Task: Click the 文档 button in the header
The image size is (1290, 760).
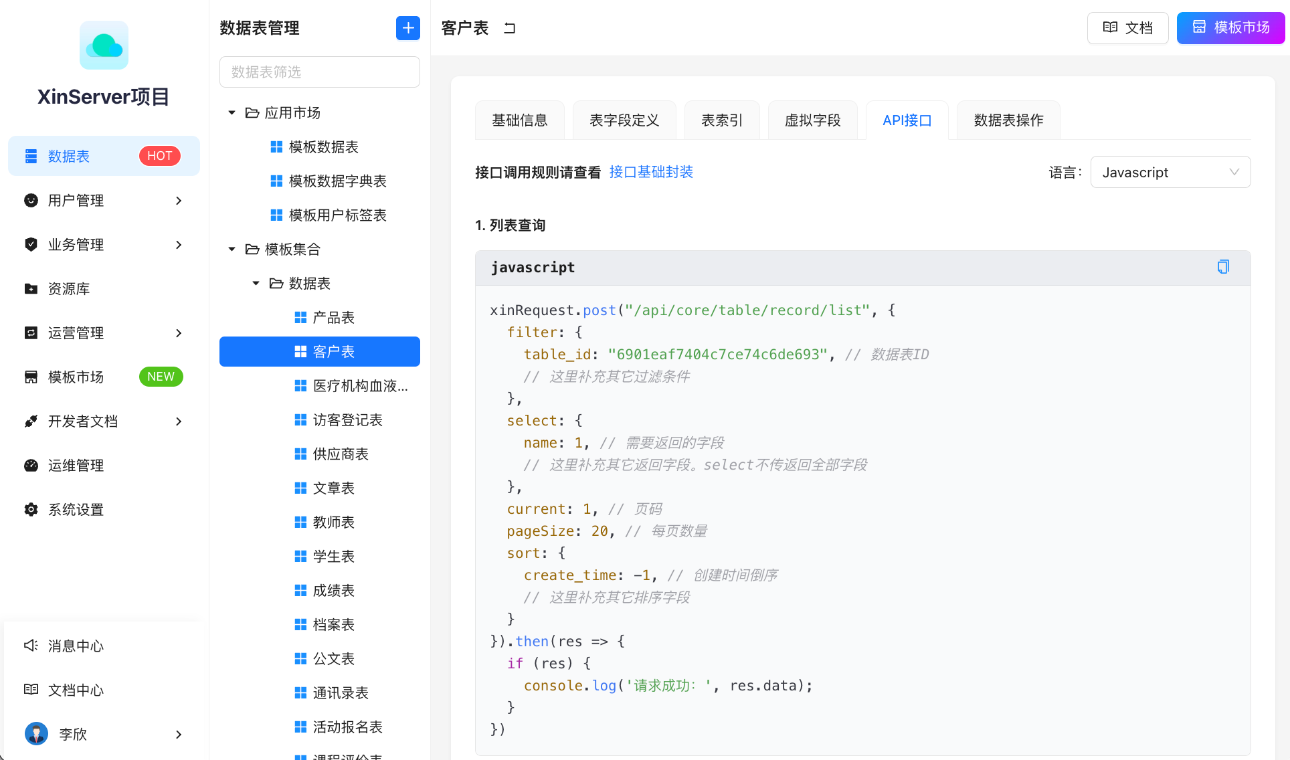Action: pos(1127,27)
